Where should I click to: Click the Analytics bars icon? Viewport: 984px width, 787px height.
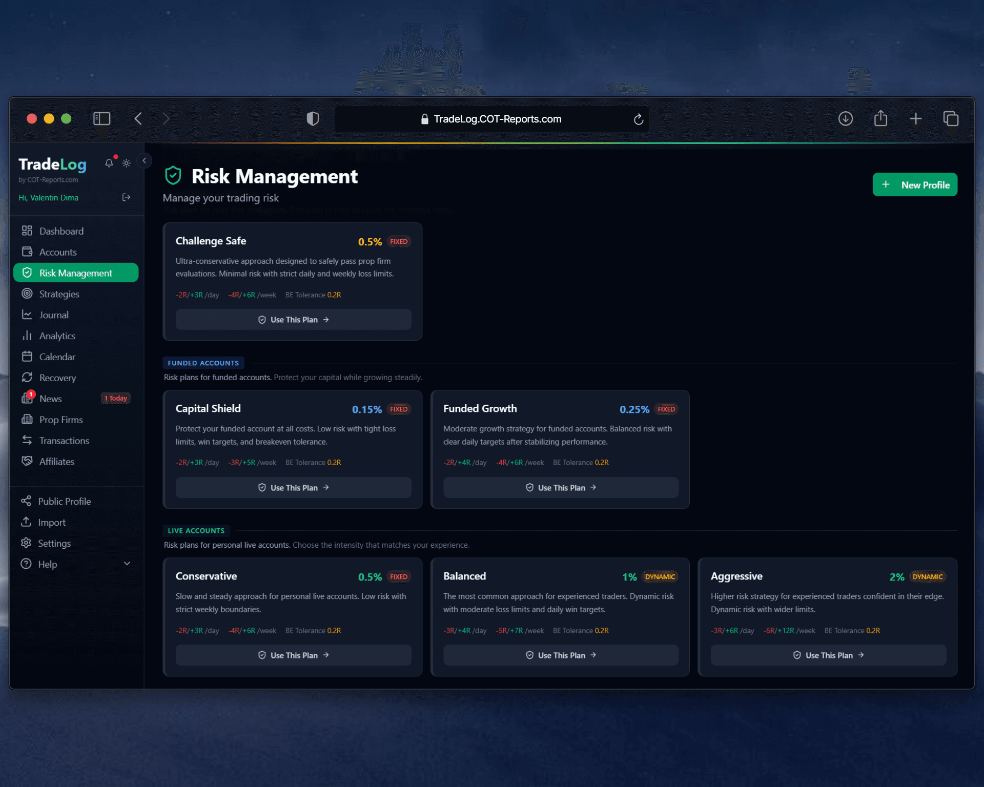point(28,336)
